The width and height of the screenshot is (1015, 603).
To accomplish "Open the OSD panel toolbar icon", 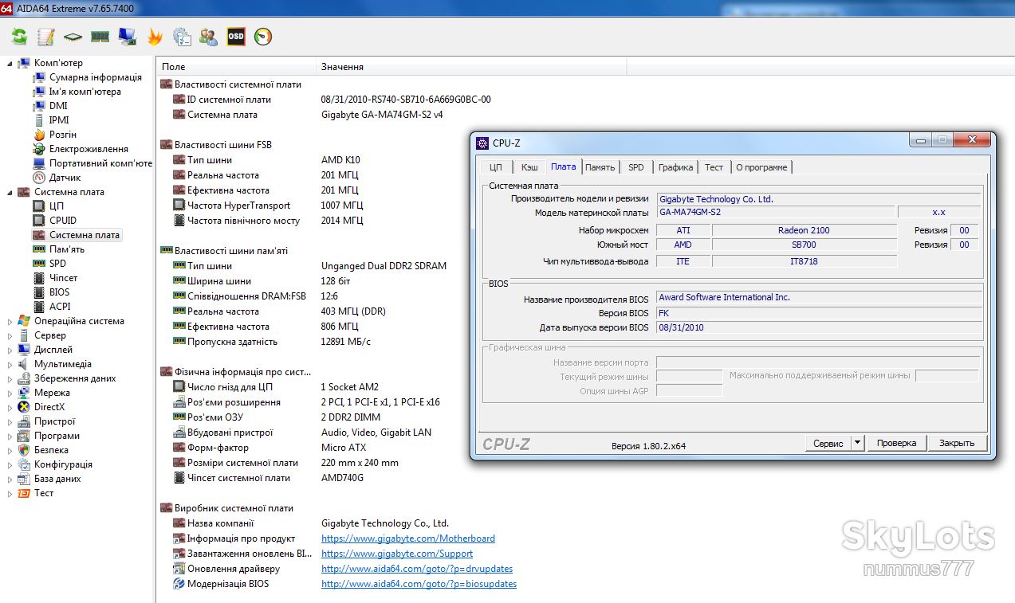I will point(236,36).
